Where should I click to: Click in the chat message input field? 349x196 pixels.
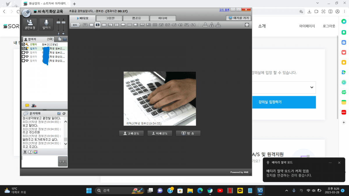click(x=40, y=161)
